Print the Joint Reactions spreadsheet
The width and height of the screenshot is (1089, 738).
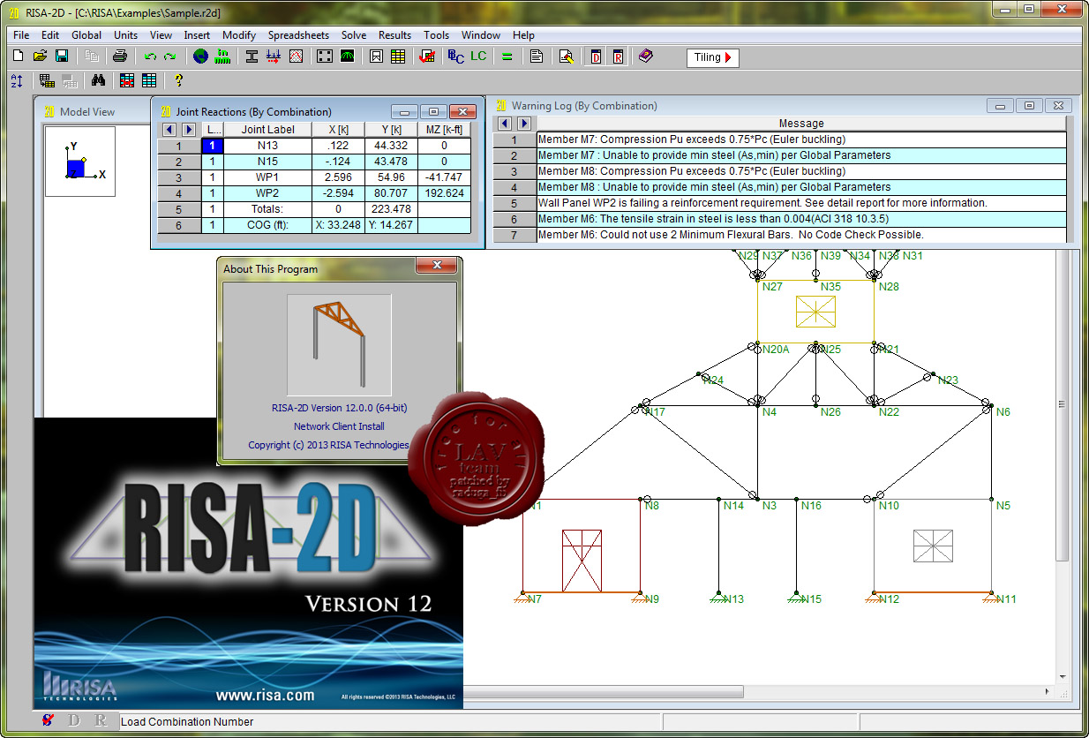point(120,56)
